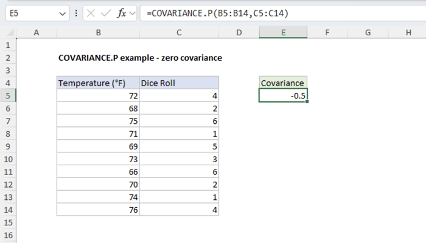Screen dimensions: 426x243
Task: Click the 'Temperature (°F)' header cell
Action: pyautogui.click(x=98, y=83)
